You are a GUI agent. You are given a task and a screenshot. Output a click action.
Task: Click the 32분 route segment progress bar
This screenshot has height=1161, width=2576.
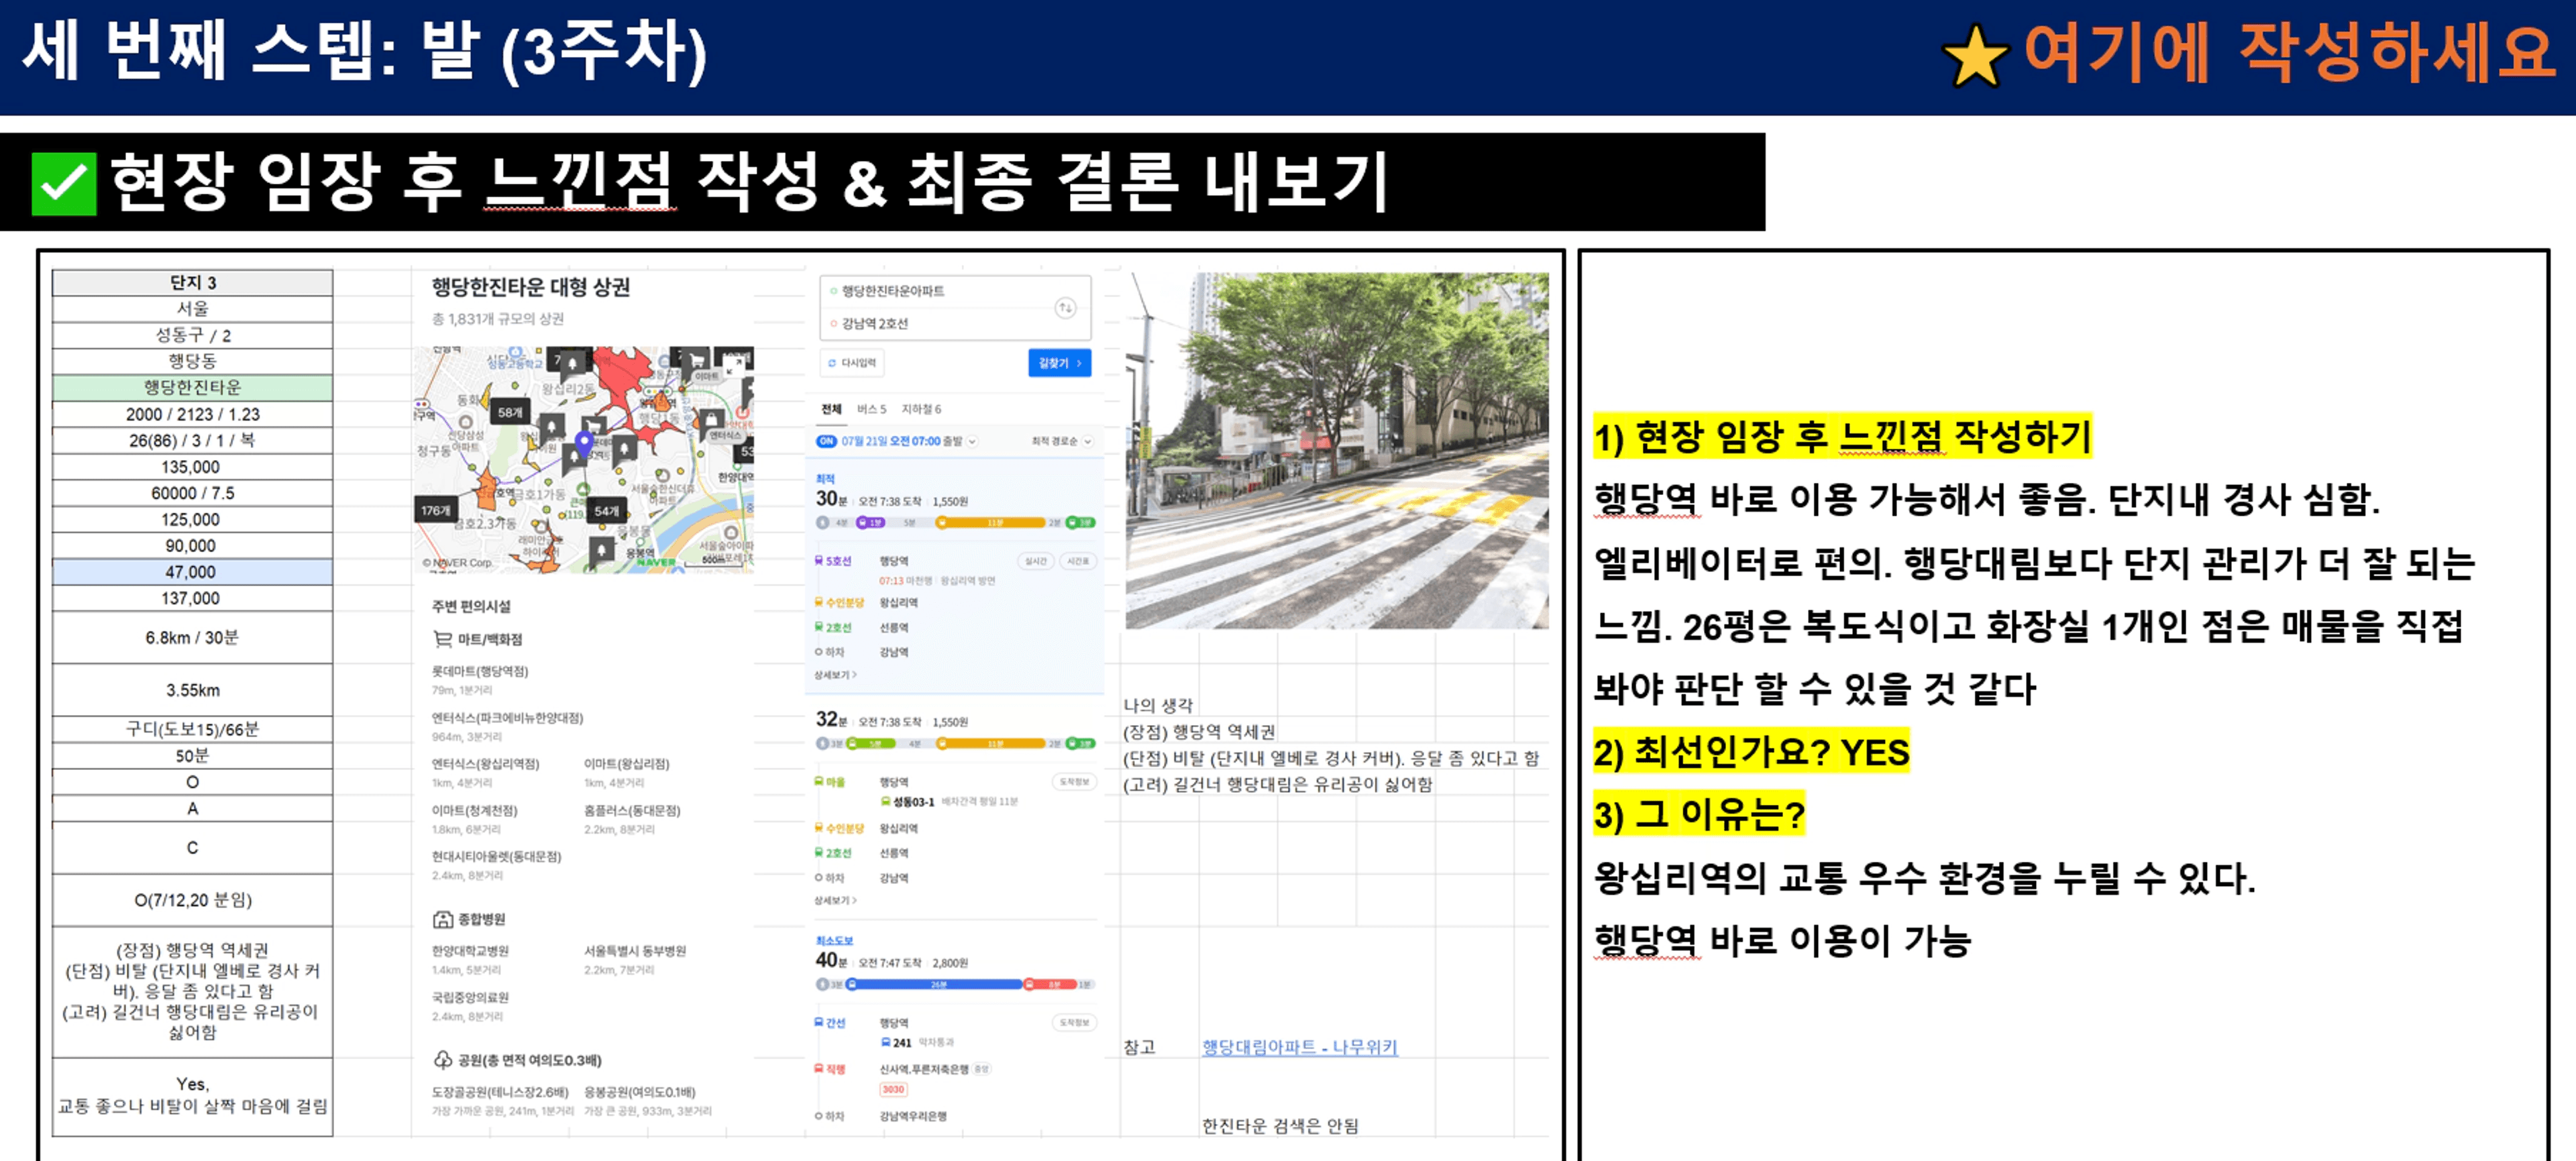[x=956, y=743]
